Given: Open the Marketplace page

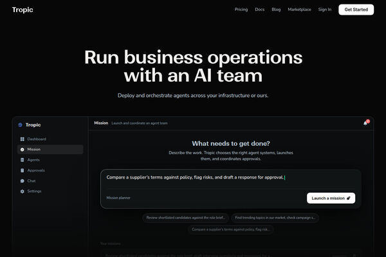Looking at the screenshot, I should click(x=299, y=10).
